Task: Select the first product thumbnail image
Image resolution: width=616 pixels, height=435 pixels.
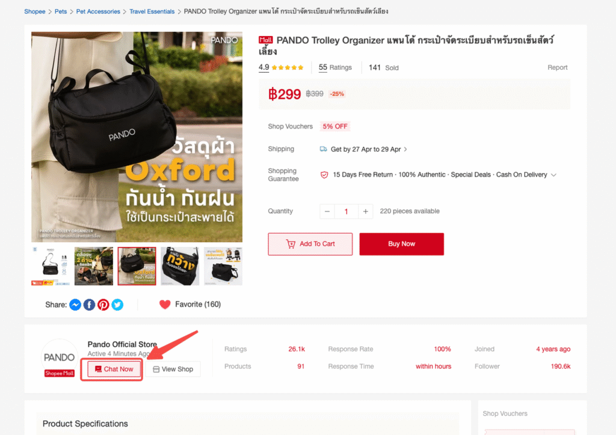Action: [51, 266]
